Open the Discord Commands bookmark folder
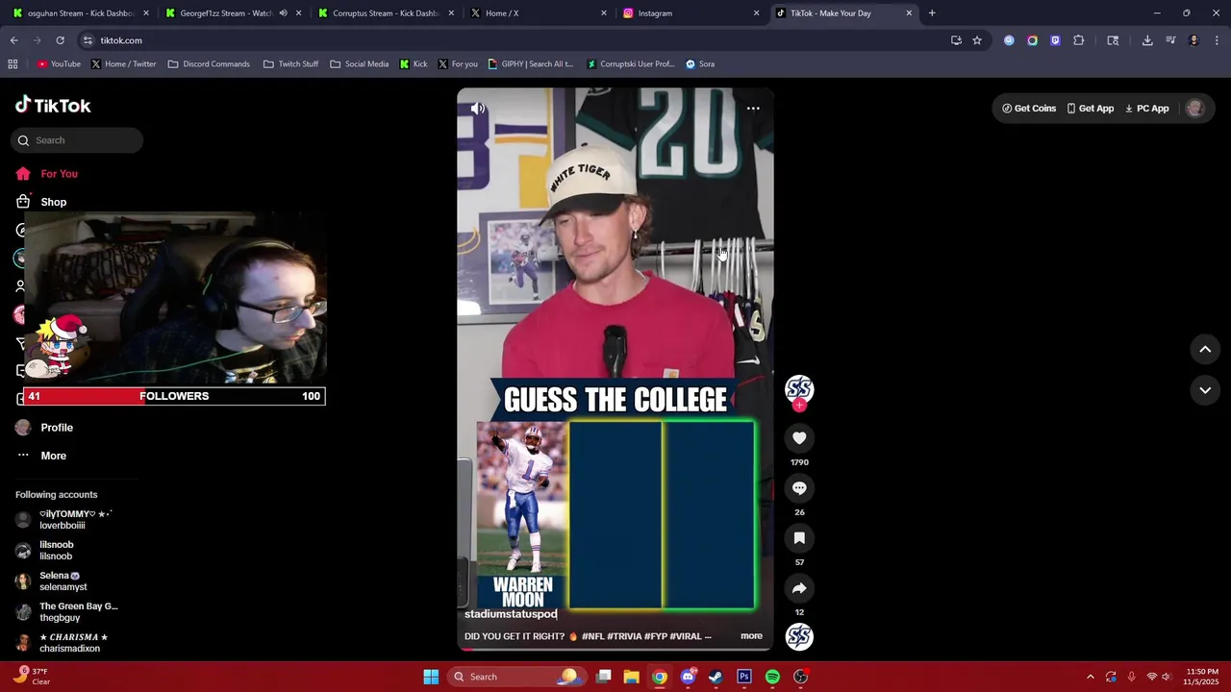The width and height of the screenshot is (1231, 692). pos(209,64)
